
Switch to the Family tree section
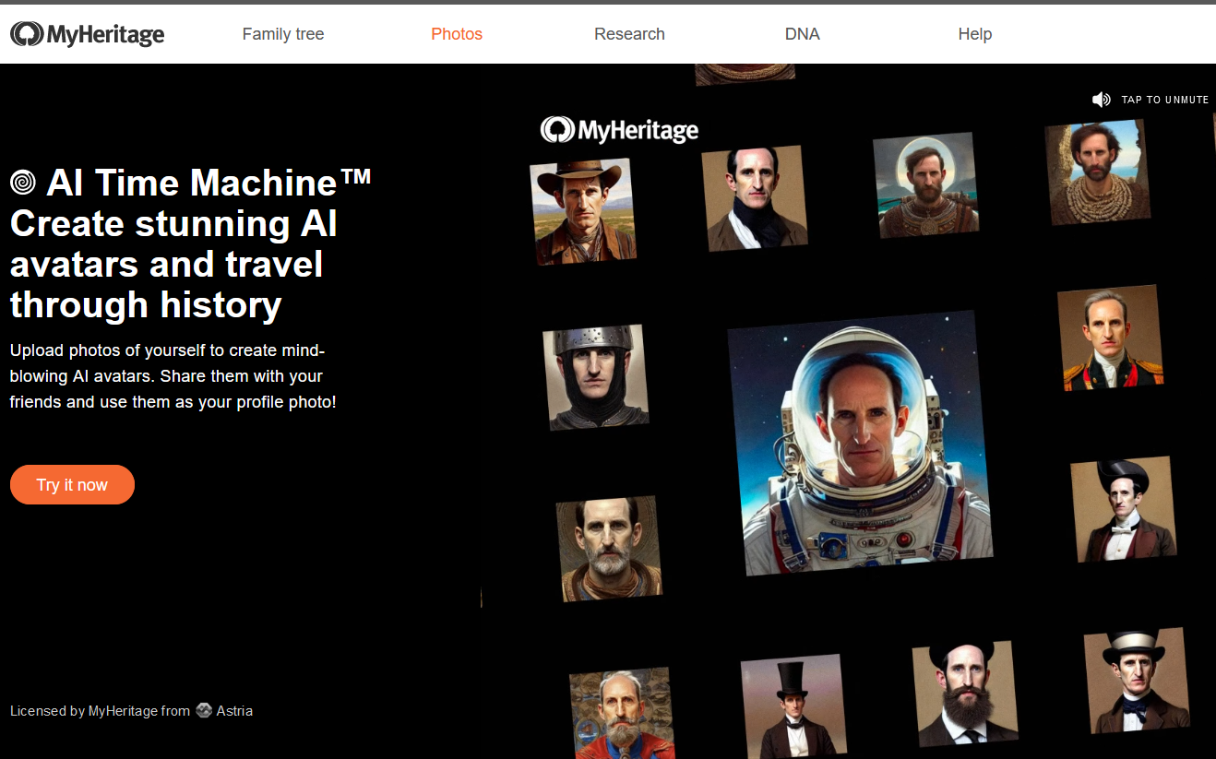point(283,33)
